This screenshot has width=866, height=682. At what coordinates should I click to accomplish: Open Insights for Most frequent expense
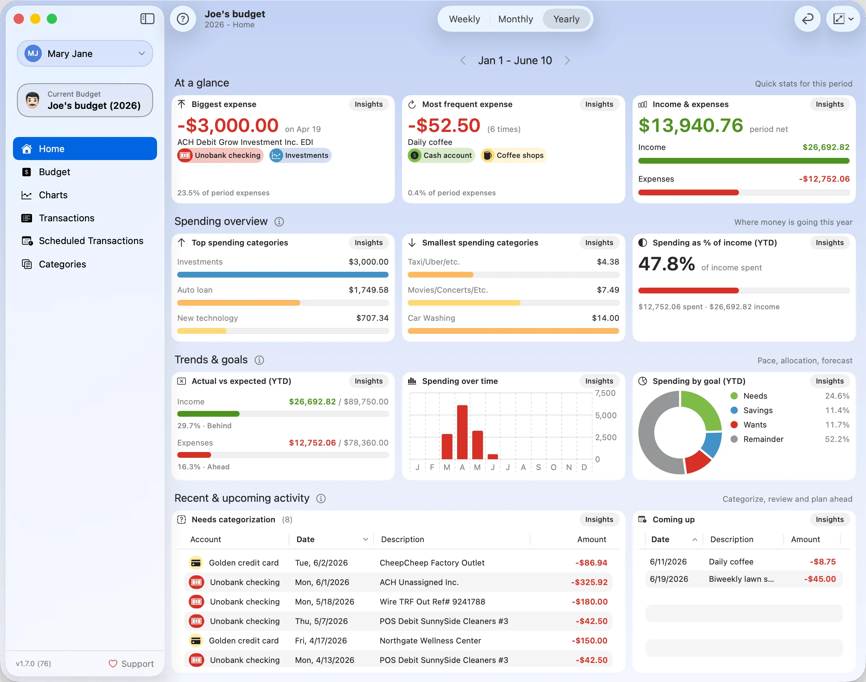(x=599, y=104)
